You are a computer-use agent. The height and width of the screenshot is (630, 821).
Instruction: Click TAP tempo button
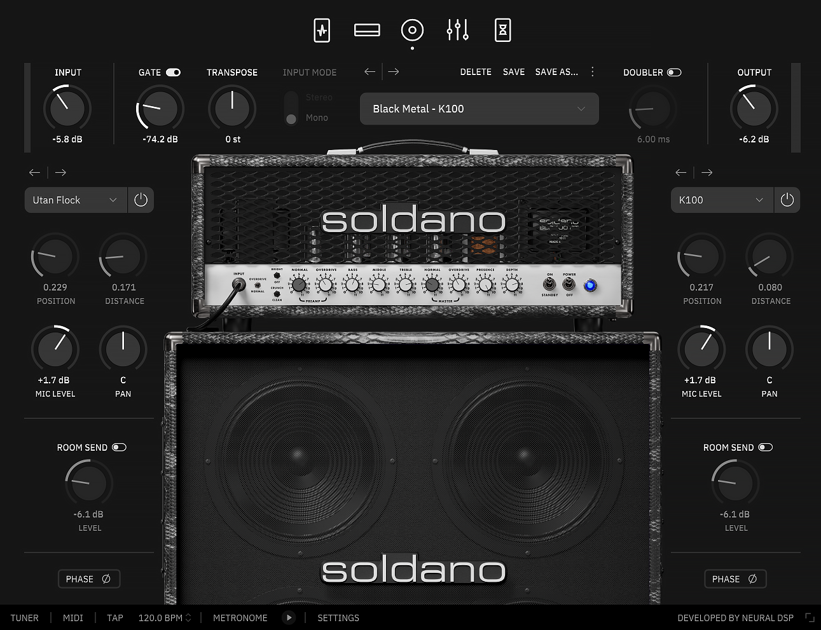click(x=115, y=618)
